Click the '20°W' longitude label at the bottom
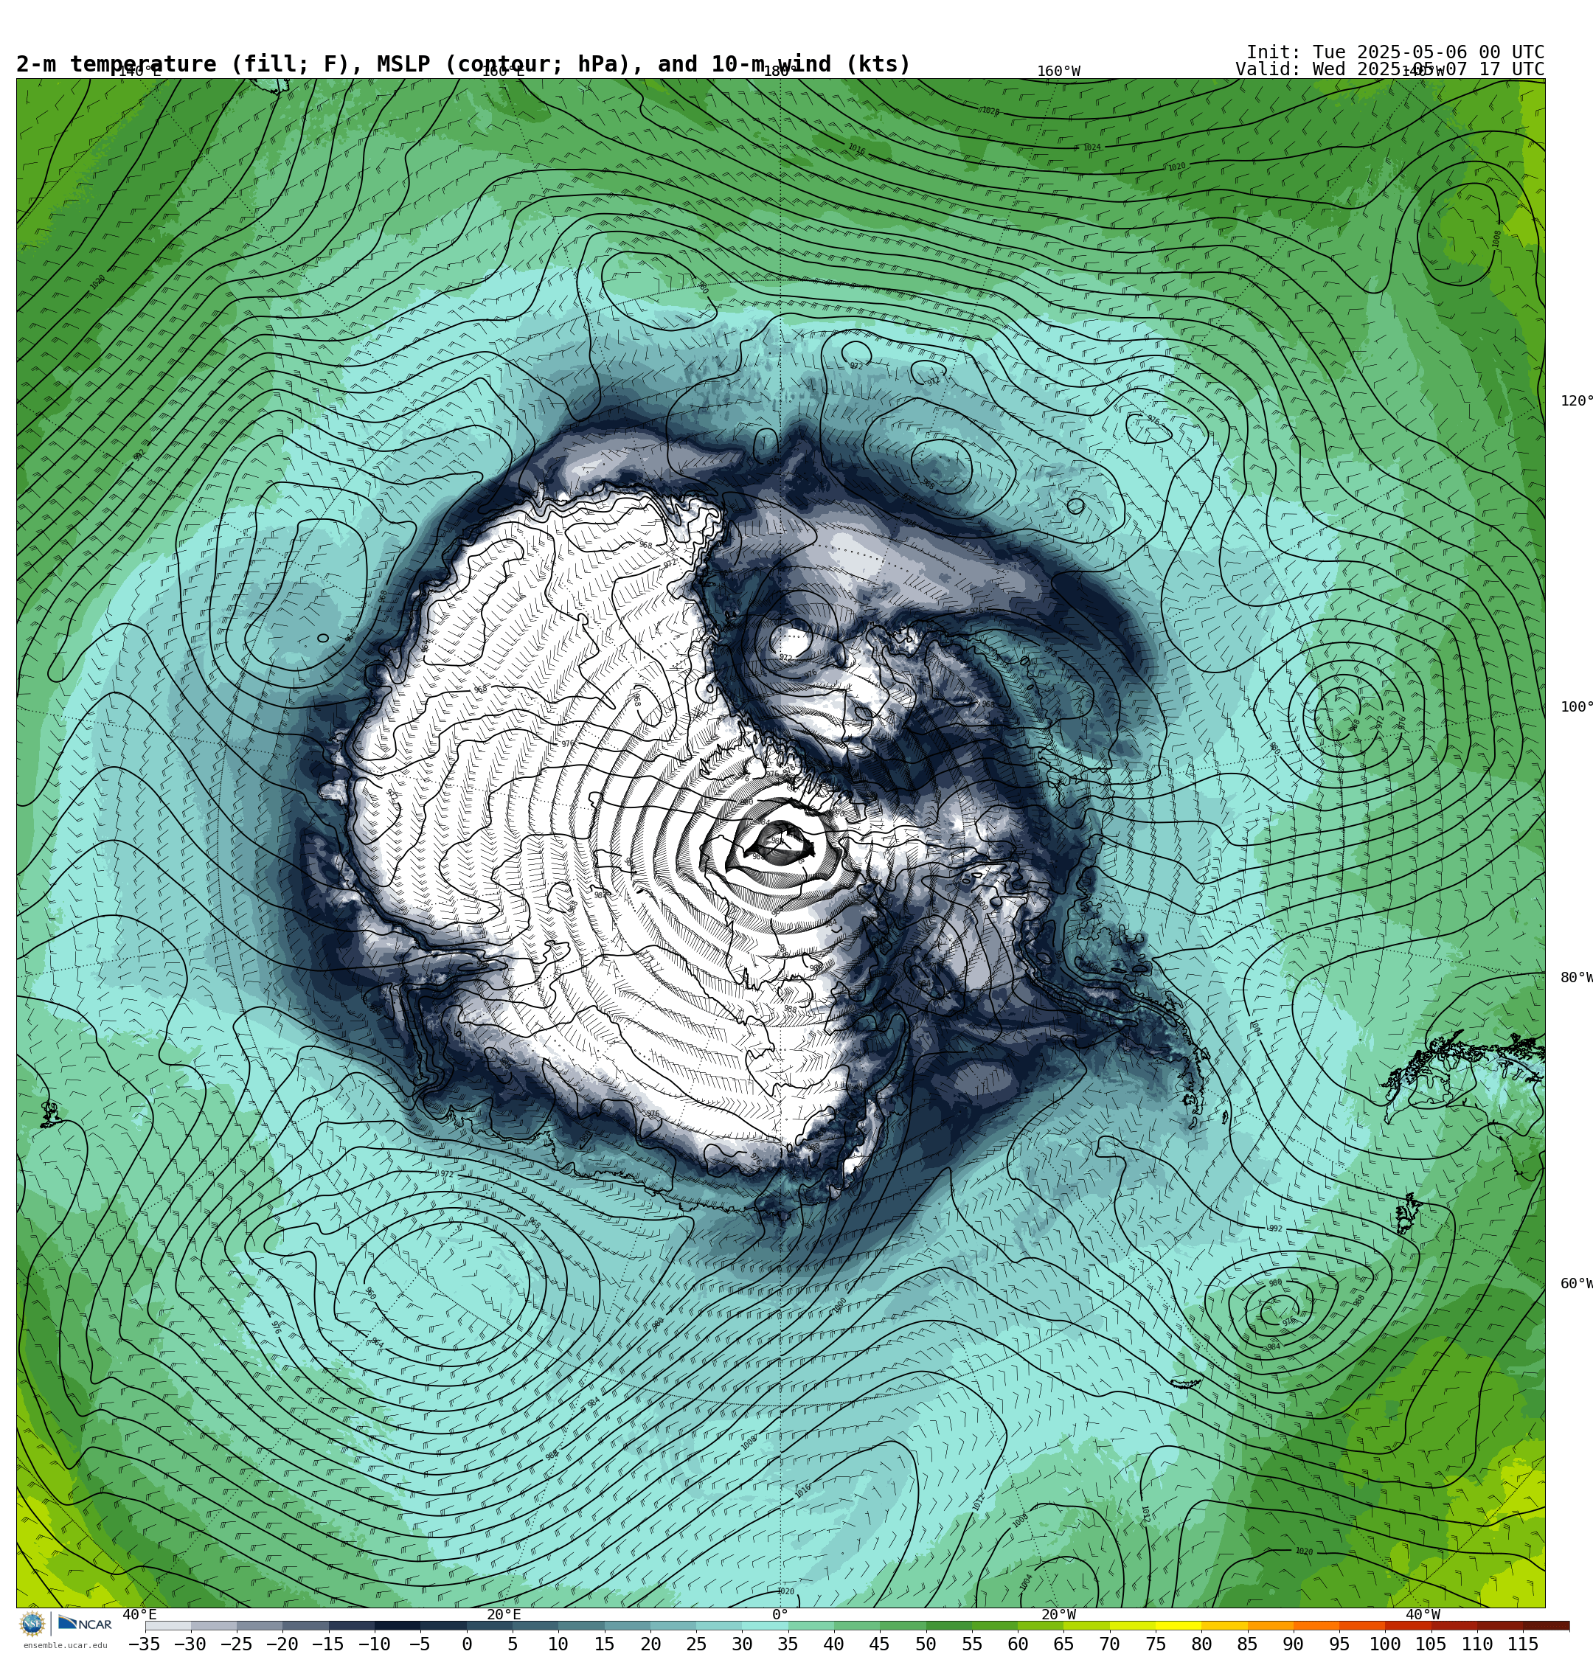Image resolution: width=1593 pixels, height=1654 pixels. (1058, 1614)
